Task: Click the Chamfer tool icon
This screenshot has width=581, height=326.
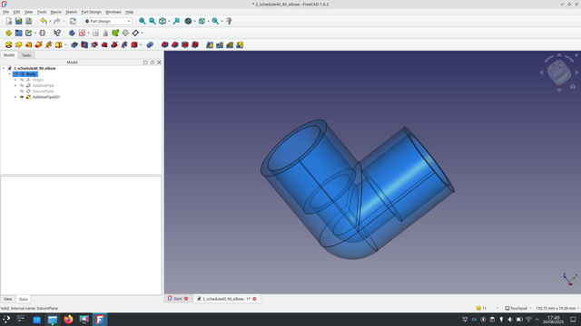Action: coord(175,44)
